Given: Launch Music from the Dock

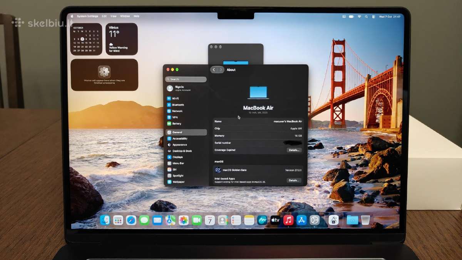Looking at the screenshot, I should point(288,220).
